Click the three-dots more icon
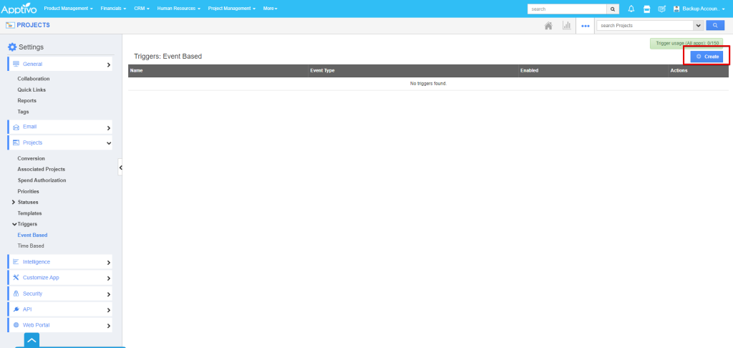The height and width of the screenshot is (348, 733). tap(586, 25)
